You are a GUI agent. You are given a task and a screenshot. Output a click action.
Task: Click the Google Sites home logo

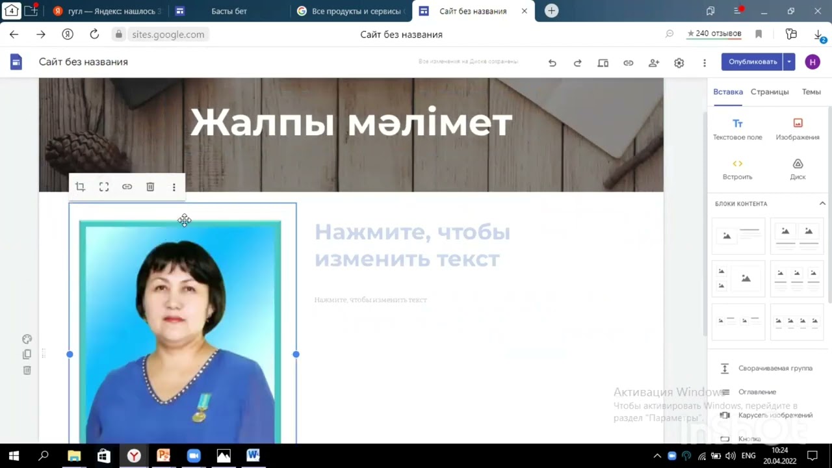[16, 62]
